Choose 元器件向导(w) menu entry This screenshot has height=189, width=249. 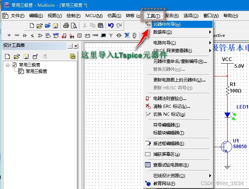pos(179,24)
